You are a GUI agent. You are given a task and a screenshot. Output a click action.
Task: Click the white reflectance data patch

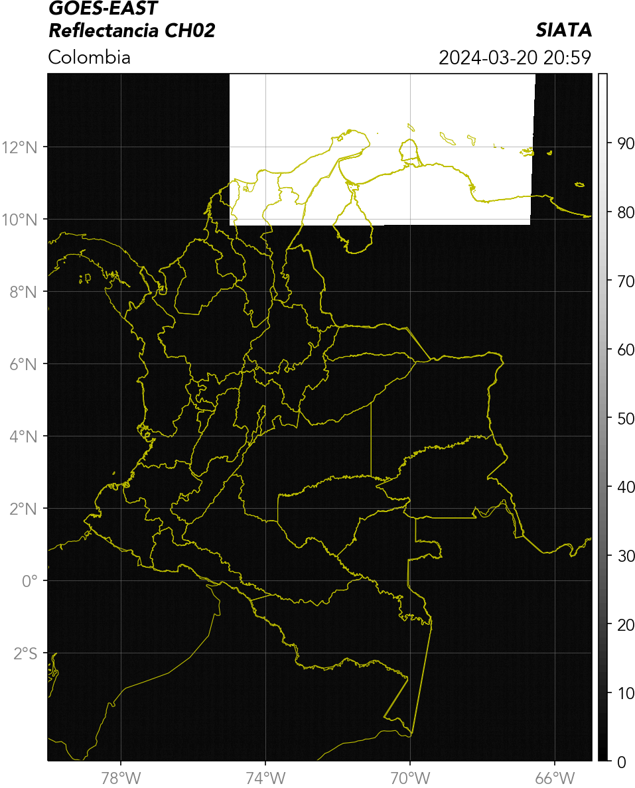(382, 149)
